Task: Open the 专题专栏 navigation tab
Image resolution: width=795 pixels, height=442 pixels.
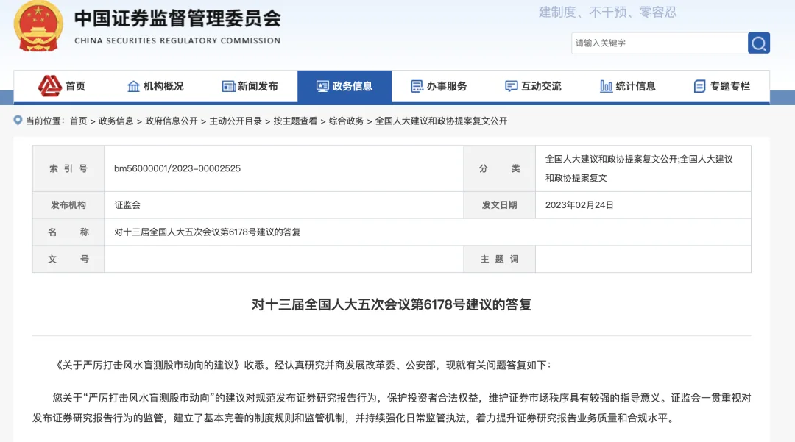Action: click(x=722, y=86)
